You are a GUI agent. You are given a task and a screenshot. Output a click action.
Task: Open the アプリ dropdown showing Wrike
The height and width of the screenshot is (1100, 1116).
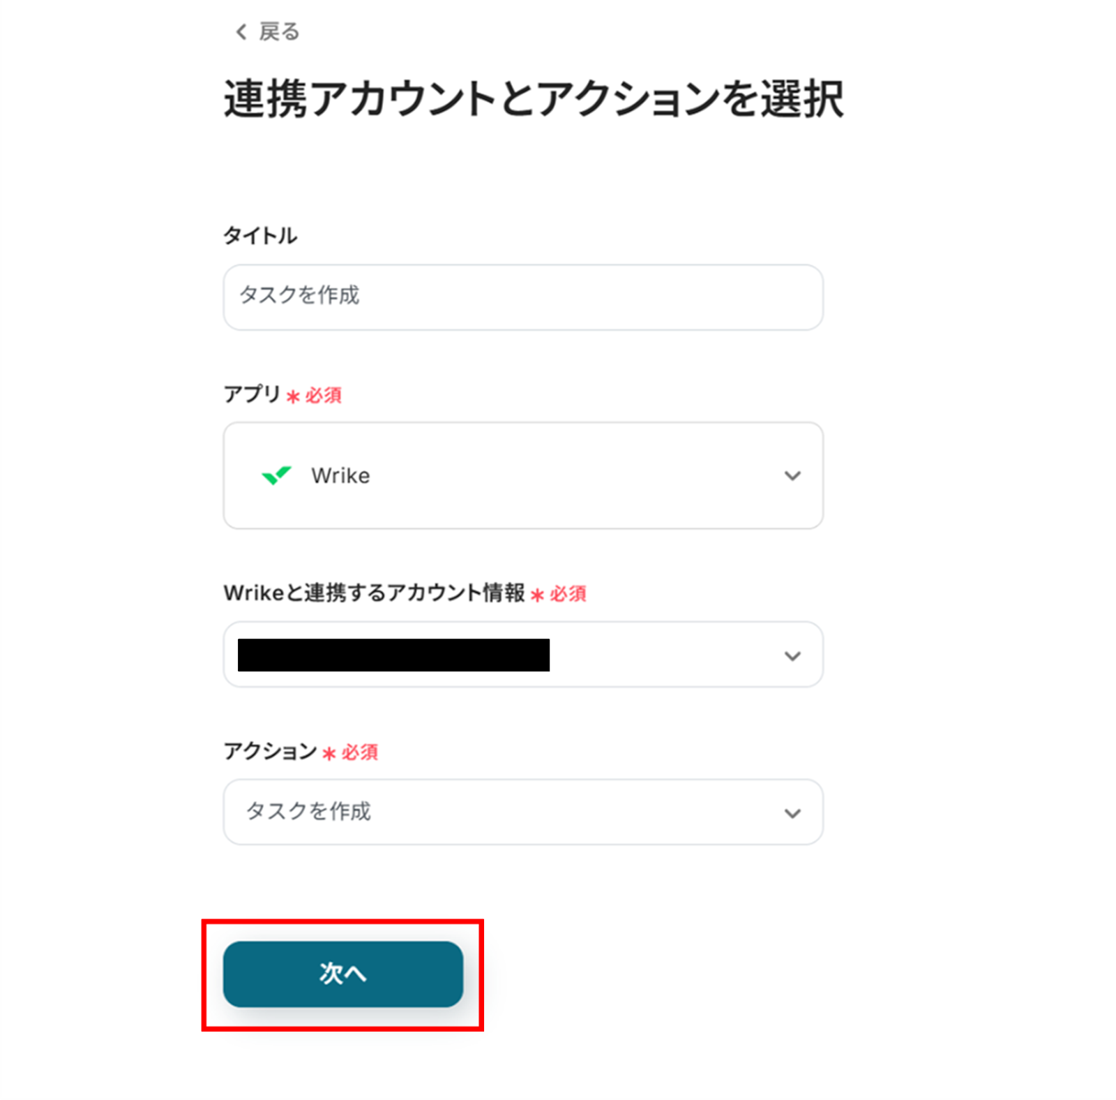(522, 475)
